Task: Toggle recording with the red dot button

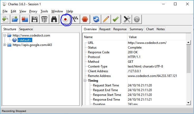Action: pos(65,19)
